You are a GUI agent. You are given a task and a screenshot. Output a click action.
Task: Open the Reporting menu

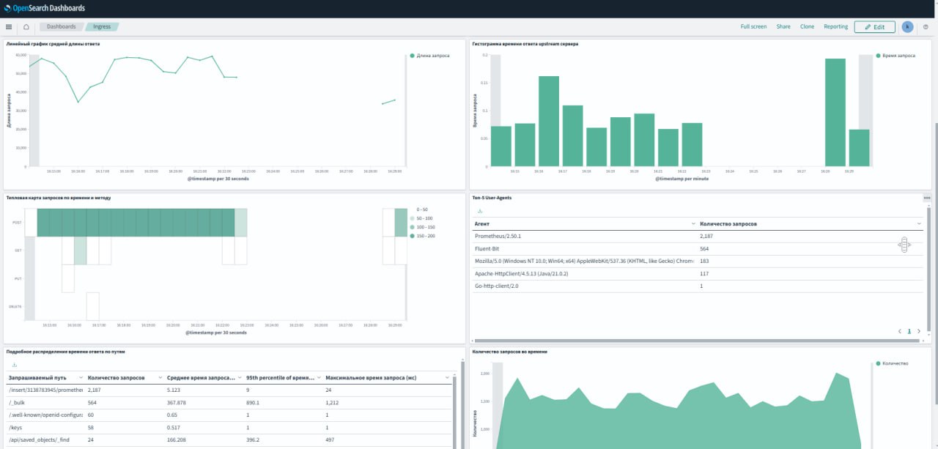click(835, 26)
